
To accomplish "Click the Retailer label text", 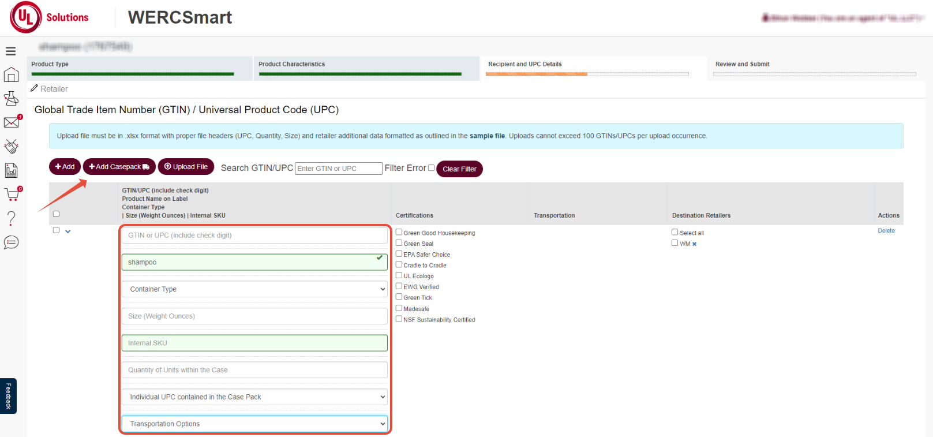I will click(x=54, y=89).
